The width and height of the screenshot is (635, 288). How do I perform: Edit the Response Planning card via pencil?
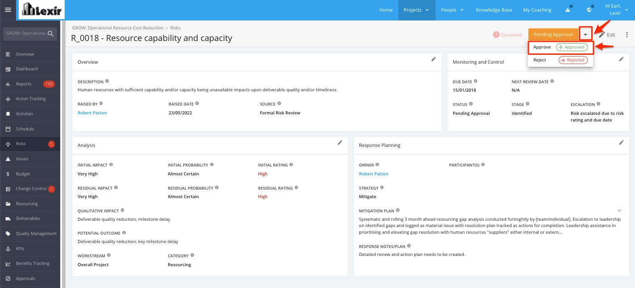(x=622, y=142)
